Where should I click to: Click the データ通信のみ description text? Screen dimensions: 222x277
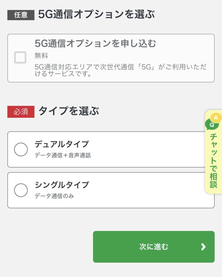click(x=54, y=196)
